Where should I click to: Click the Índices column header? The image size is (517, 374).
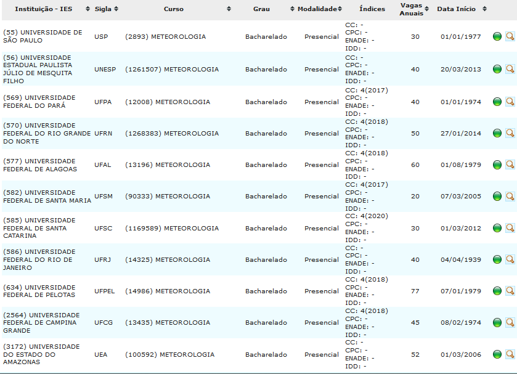pyautogui.click(x=372, y=9)
